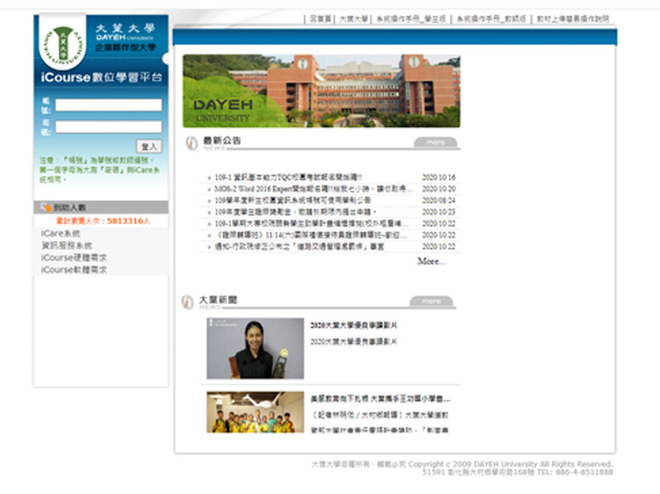Click the date text 2020 10 20
Viewport: 660px width, 494px height.
tap(439, 189)
